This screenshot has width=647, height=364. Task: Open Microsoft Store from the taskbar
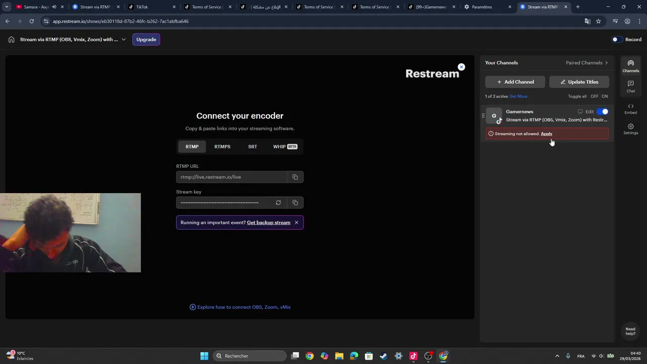point(369,356)
